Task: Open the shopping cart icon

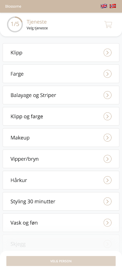Action: pyautogui.click(x=108, y=24)
